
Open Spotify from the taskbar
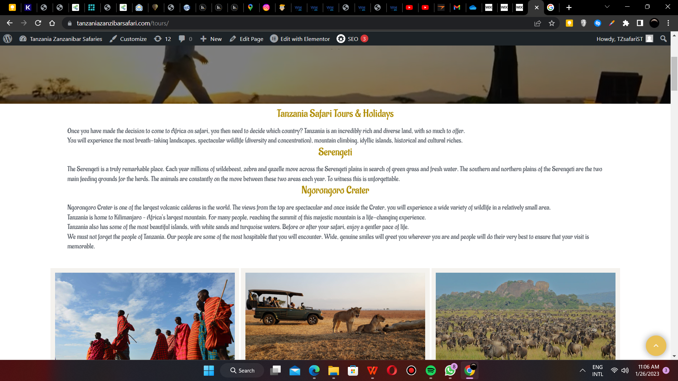[430, 370]
